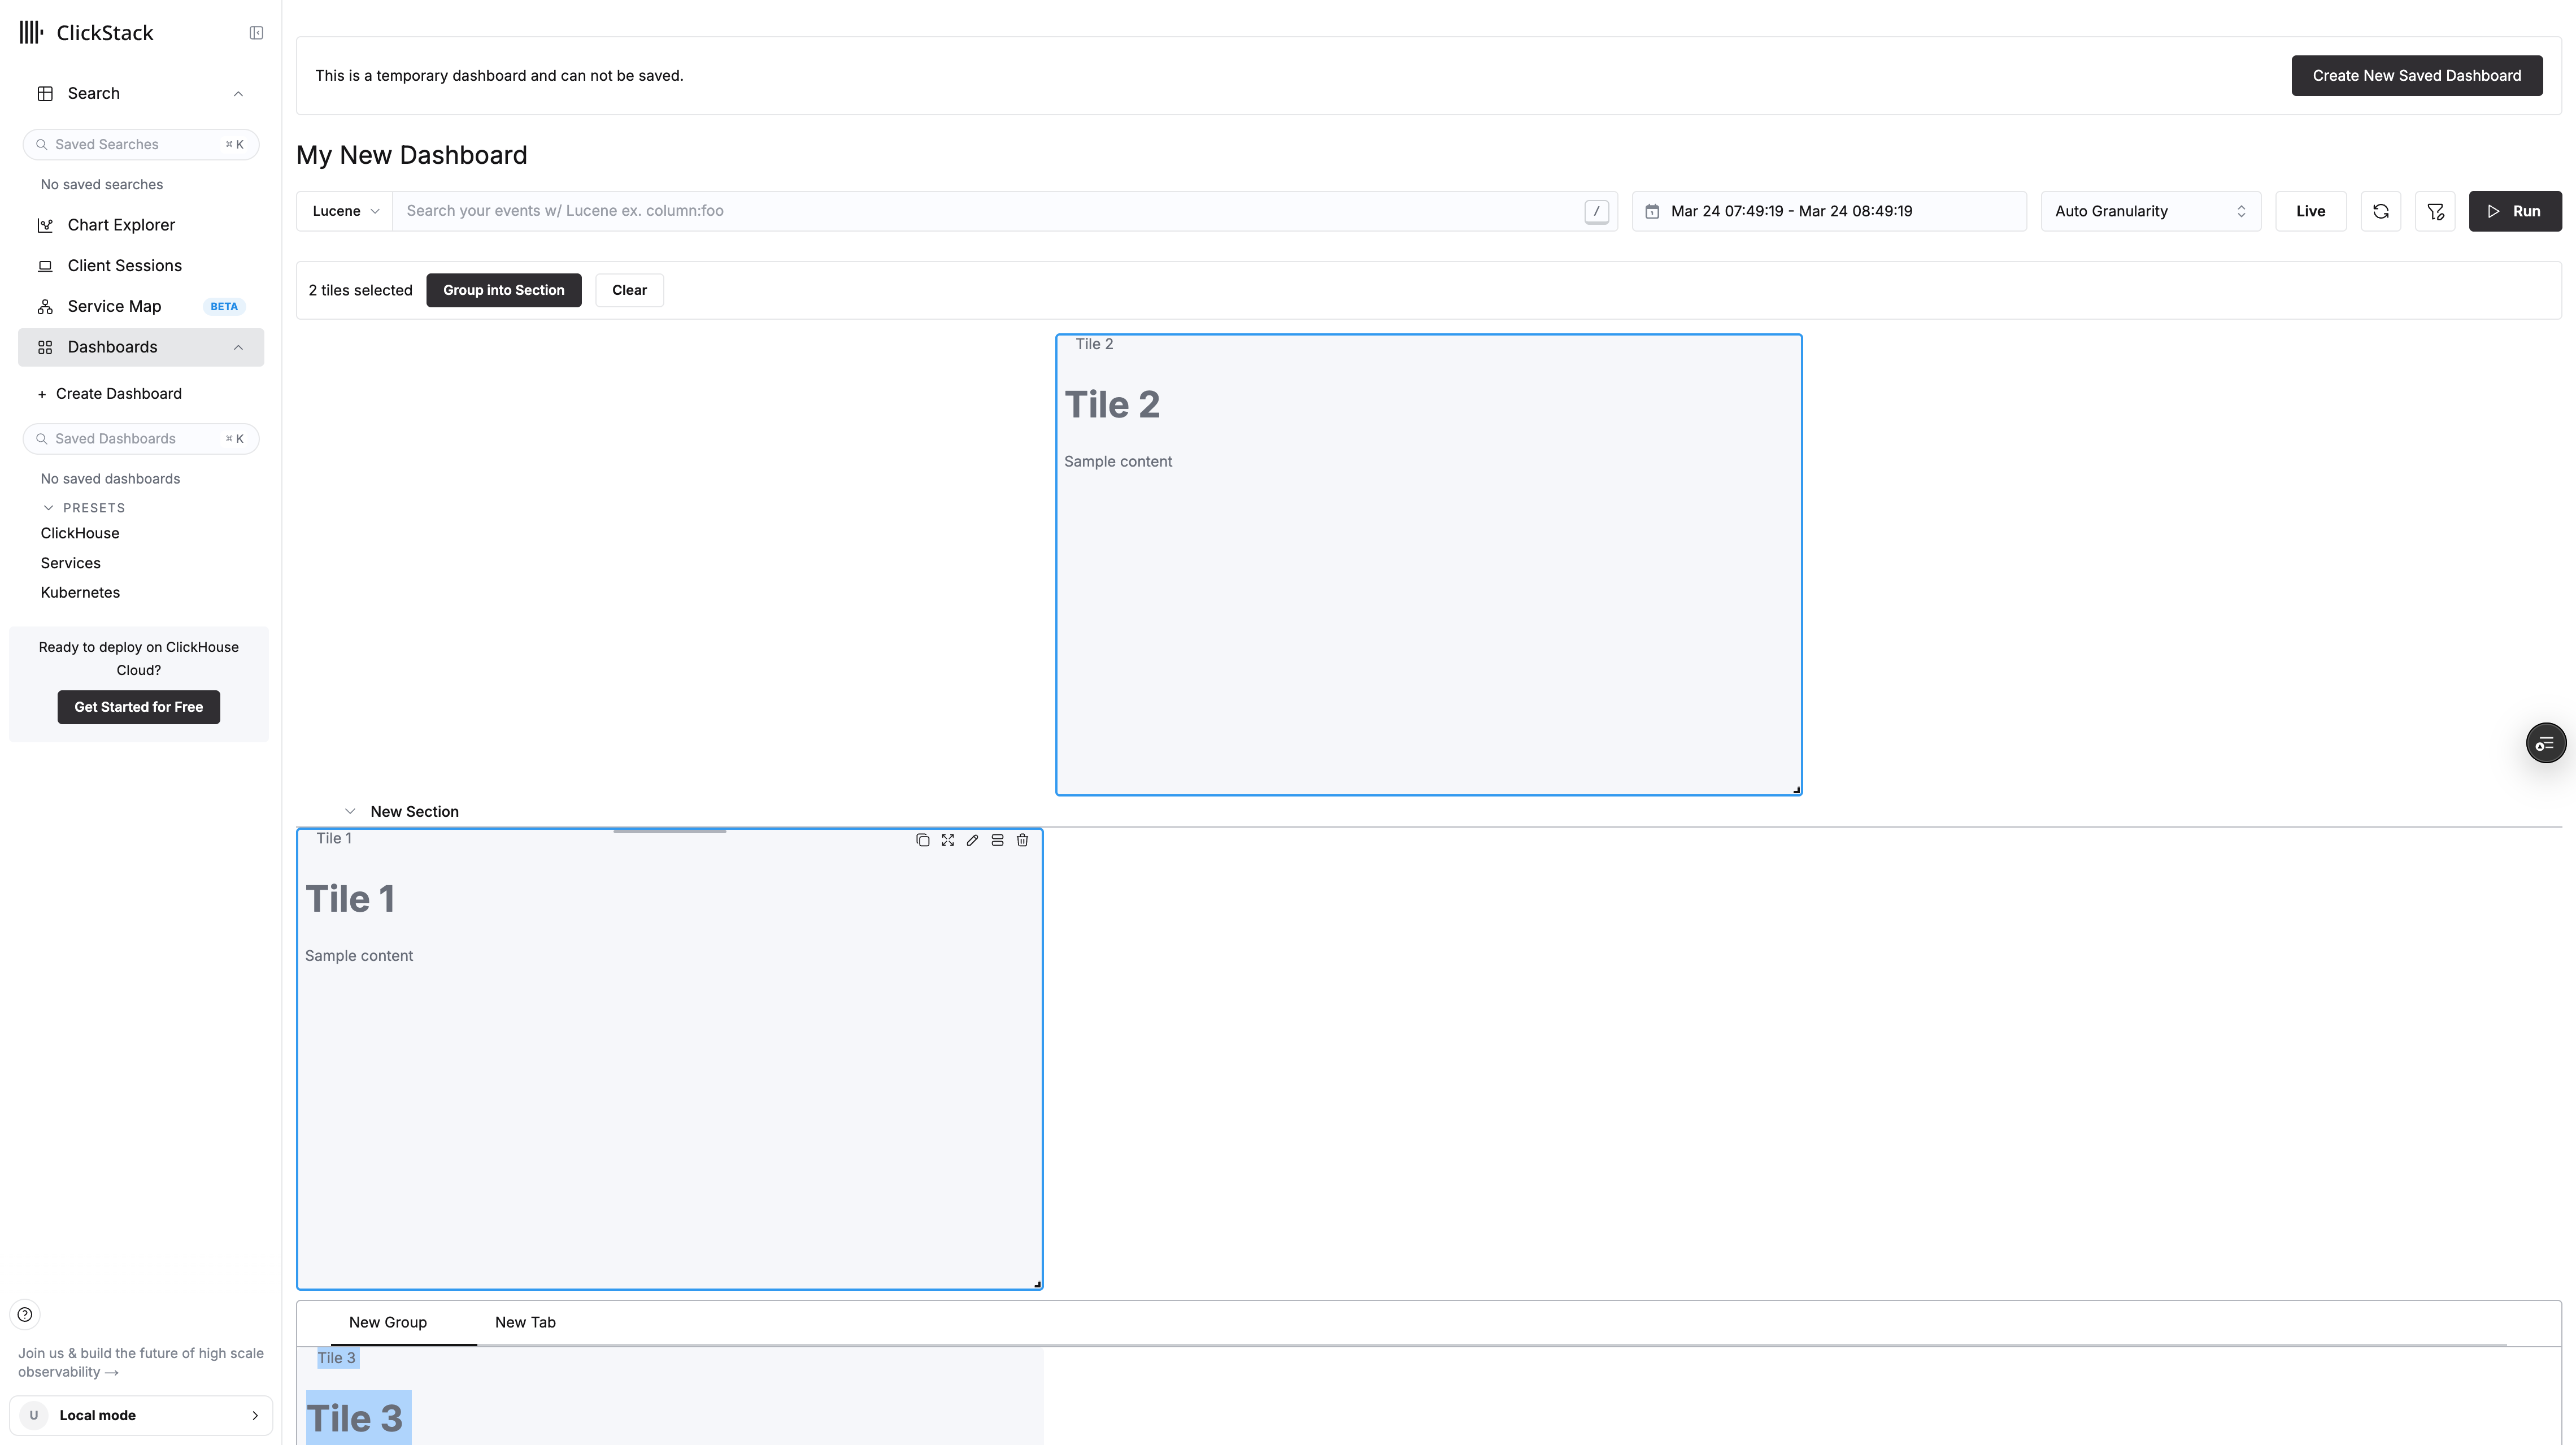
Task: Open the filter edit icon beside Run
Action: click(2434, 211)
